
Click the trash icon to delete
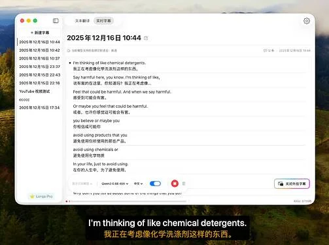pos(184,184)
